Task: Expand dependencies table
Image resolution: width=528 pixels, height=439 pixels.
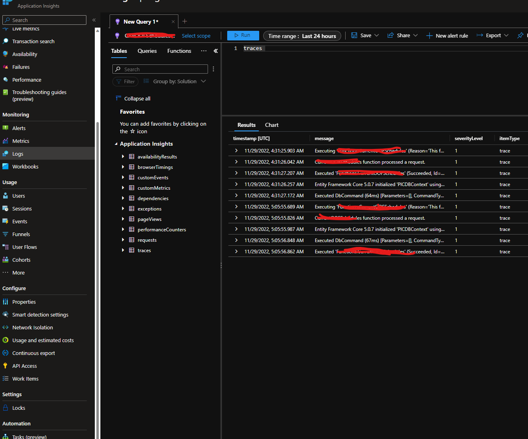Action: click(123, 198)
